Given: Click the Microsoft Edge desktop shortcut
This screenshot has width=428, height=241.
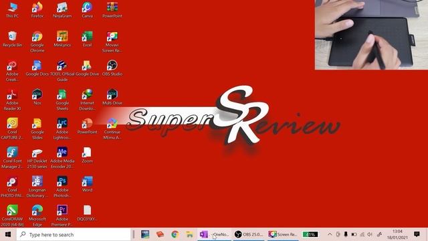Looking at the screenshot, I should tap(37, 216).
